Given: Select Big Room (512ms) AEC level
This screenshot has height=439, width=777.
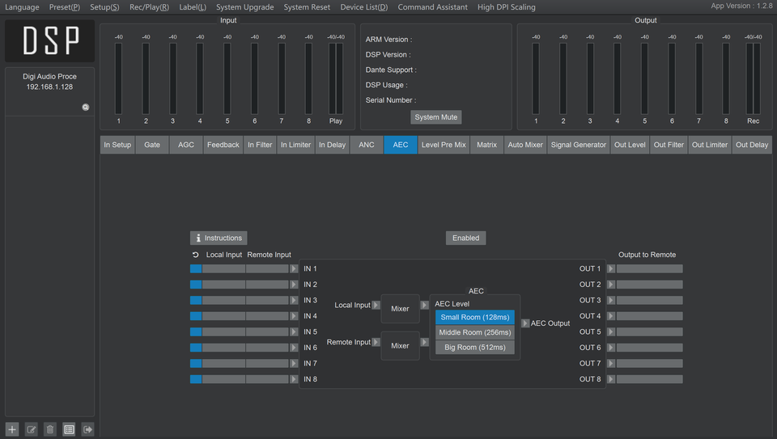Looking at the screenshot, I should 474,348.
